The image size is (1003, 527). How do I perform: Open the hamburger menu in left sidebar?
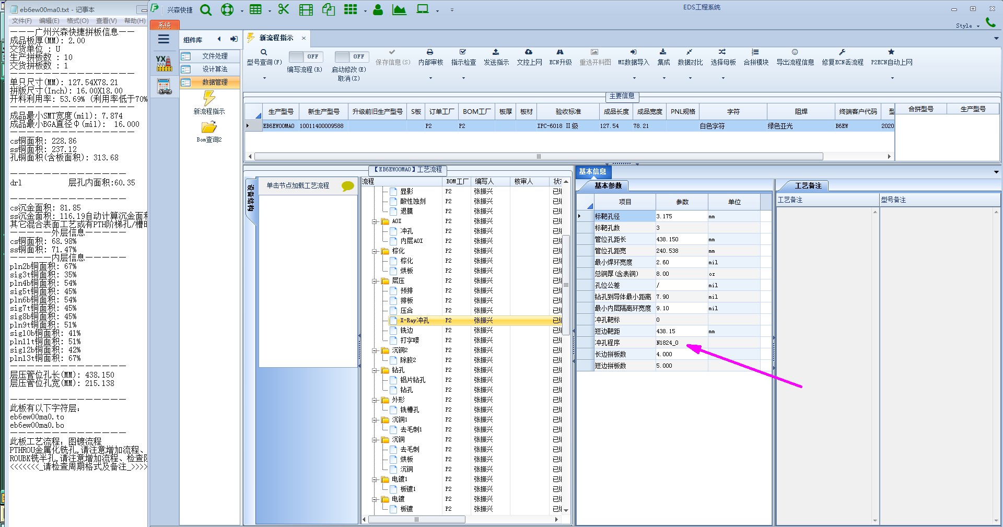pyautogui.click(x=164, y=39)
